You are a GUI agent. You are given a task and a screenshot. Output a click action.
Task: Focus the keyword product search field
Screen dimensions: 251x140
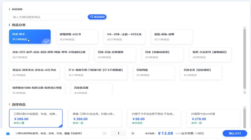pos(47,17)
